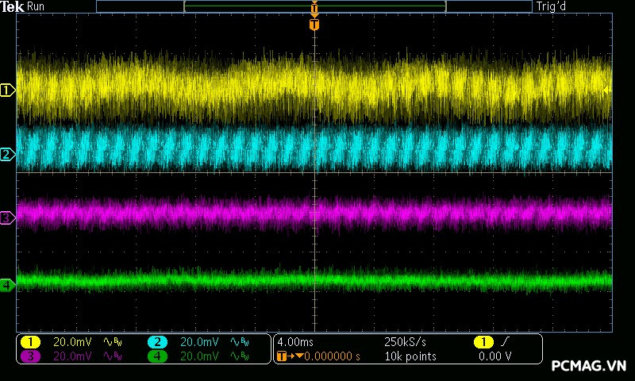Image resolution: width=635 pixels, height=381 pixels.
Task: Click the green channel 4 ground marker
Action: 8,285
